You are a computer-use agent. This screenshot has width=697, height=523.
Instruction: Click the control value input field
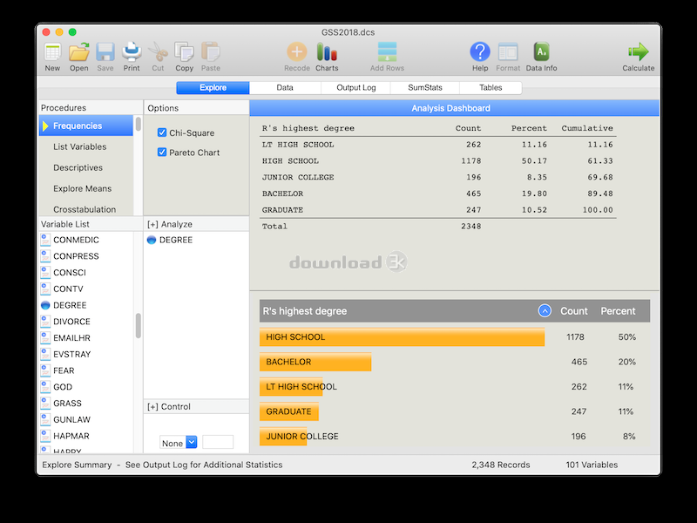218,443
